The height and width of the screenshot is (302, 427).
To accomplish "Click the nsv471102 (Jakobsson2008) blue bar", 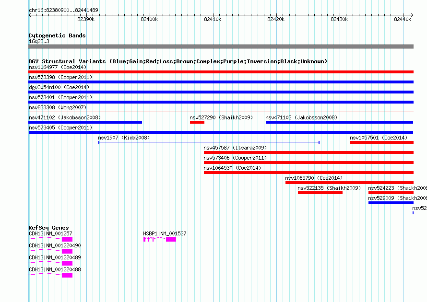I will 85,122.
